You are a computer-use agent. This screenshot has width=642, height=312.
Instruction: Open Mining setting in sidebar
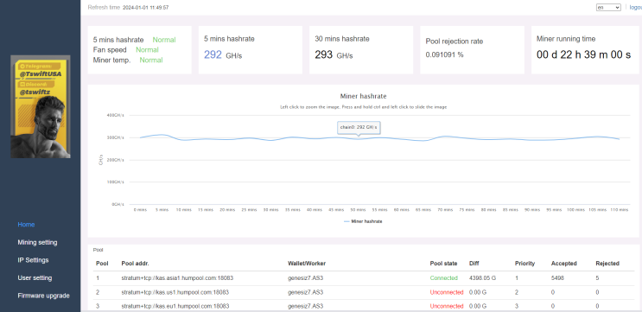point(37,242)
